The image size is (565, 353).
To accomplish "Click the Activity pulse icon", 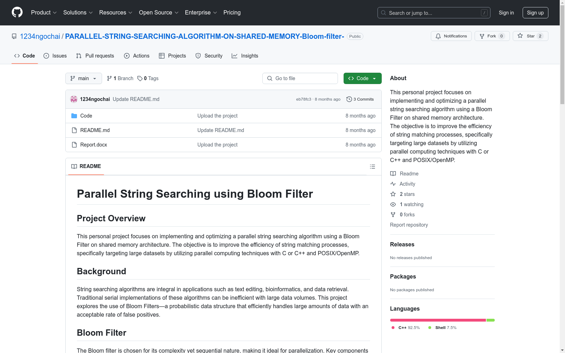I will pos(393,184).
